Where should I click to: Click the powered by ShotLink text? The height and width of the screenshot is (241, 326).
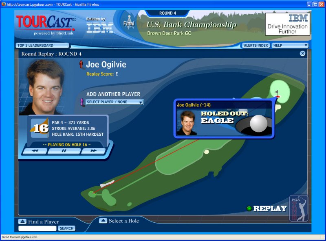(x=54, y=33)
